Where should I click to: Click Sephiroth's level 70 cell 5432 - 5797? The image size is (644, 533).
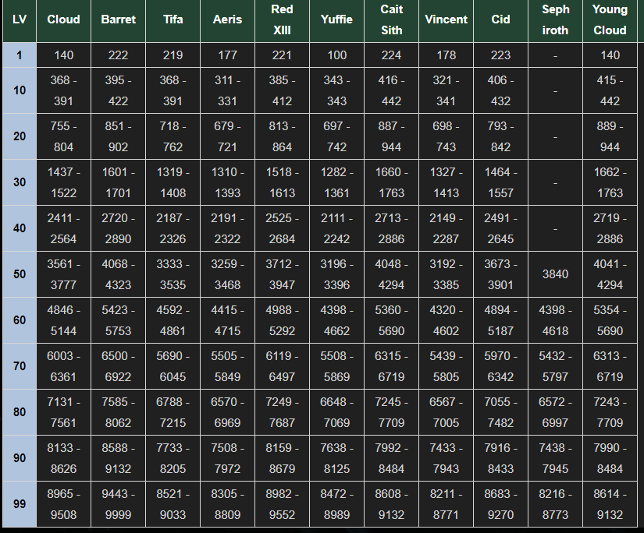tap(555, 365)
